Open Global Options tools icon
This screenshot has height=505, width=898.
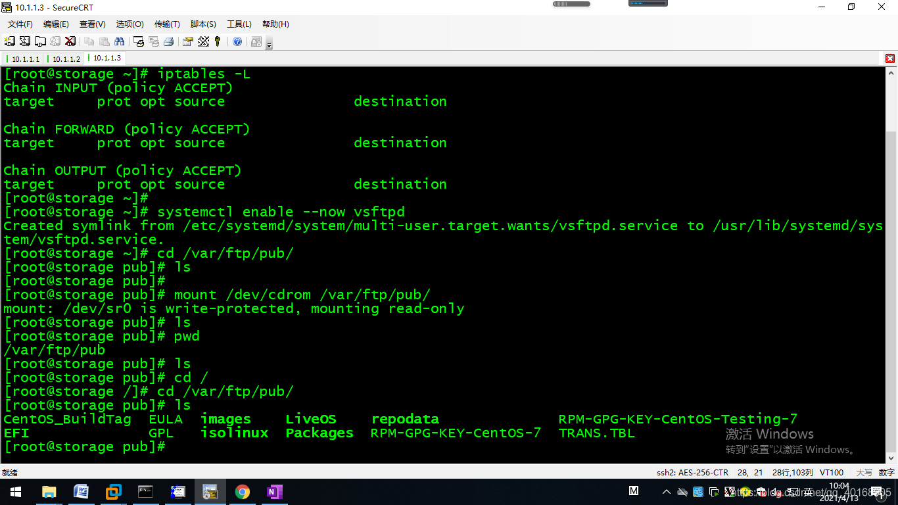click(x=203, y=41)
